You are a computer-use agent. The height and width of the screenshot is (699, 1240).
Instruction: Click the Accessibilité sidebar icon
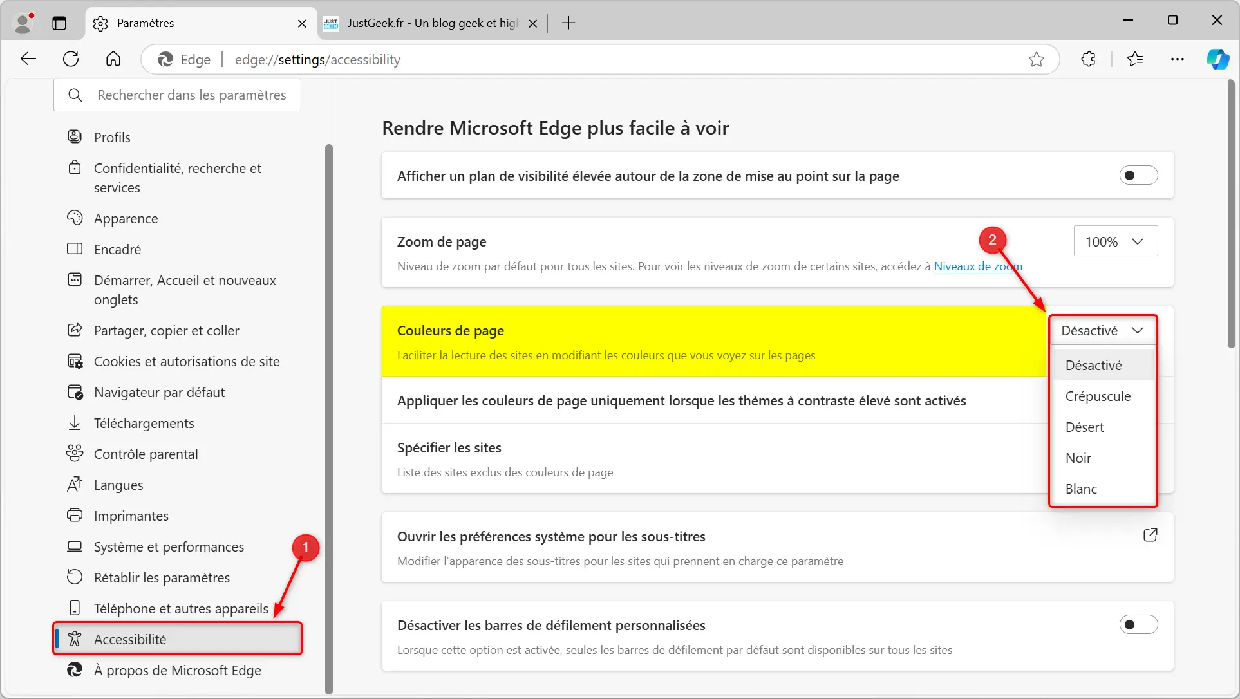76,638
